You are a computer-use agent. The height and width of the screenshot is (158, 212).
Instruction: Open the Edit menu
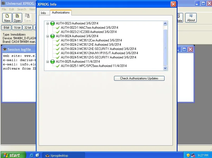pos(12,9)
